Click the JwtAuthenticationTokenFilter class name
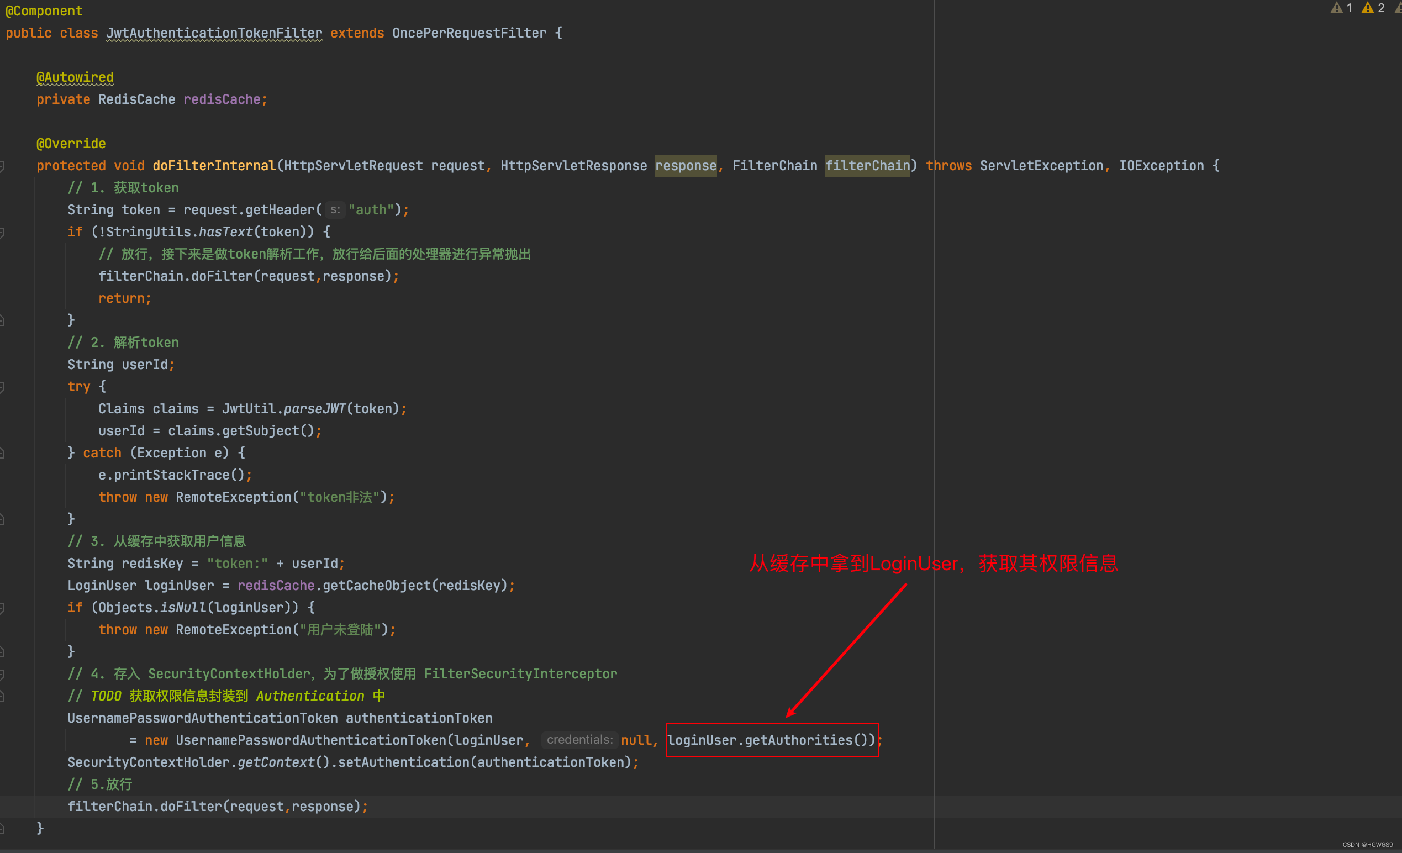The width and height of the screenshot is (1402, 853). (x=214, y=33)
